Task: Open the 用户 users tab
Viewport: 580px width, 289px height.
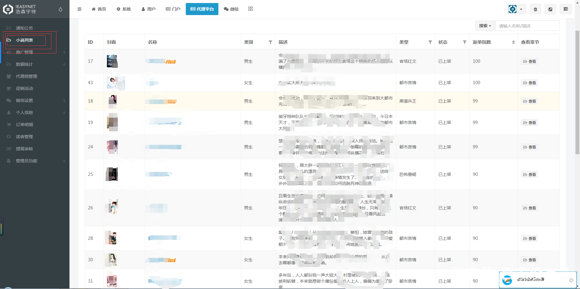Action: coord(148,9)
